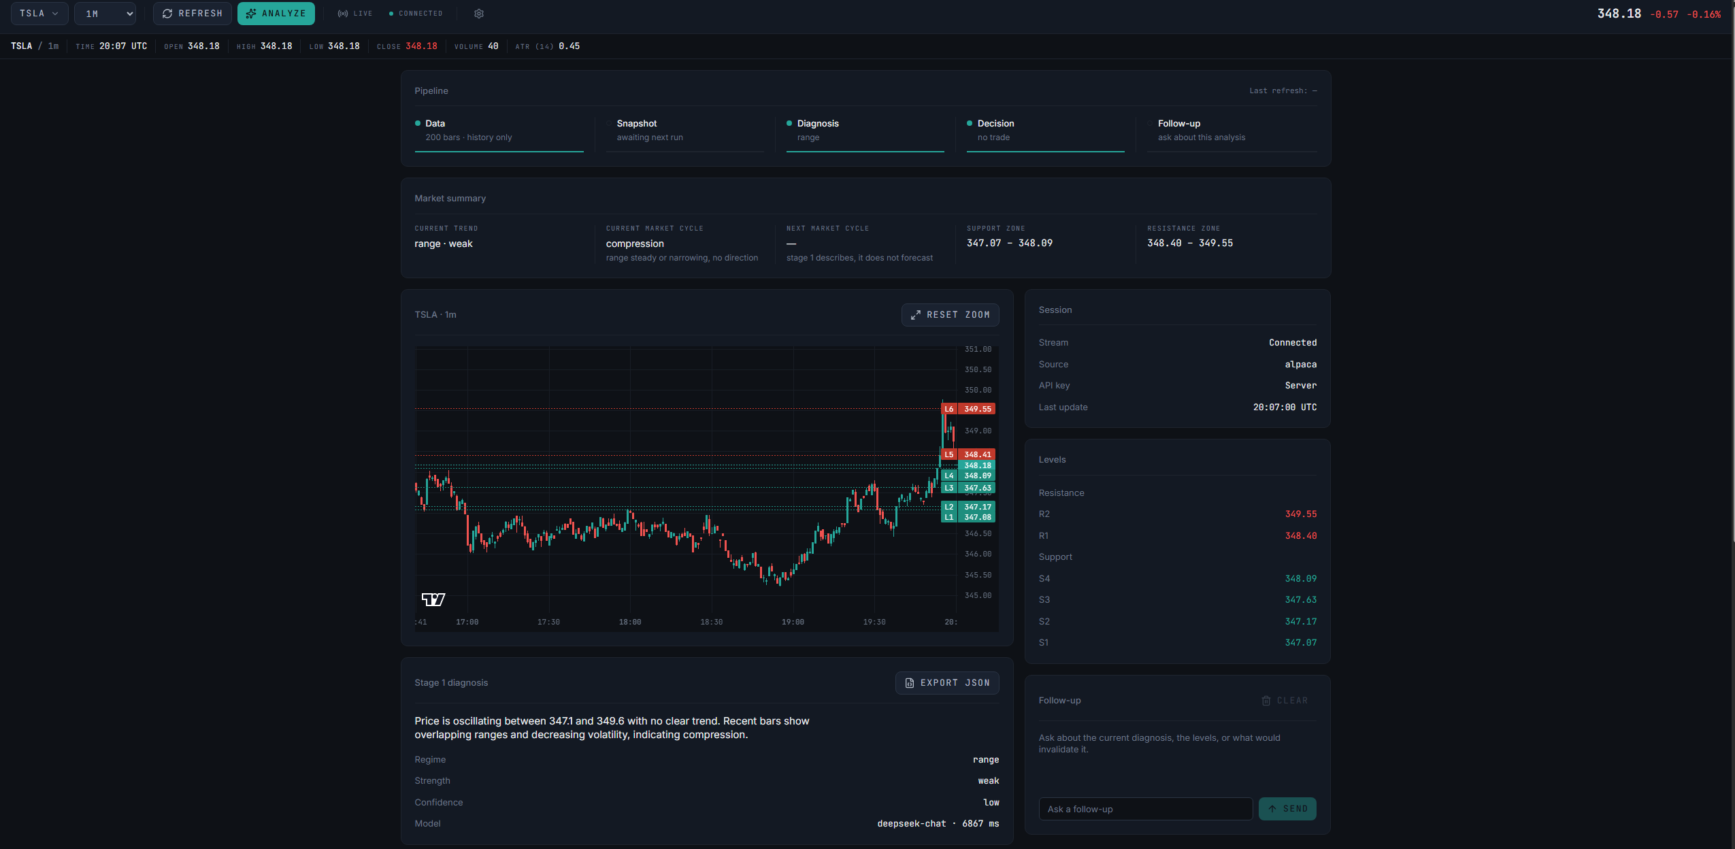Click the S1 347.07 support value

(1300, 643)
